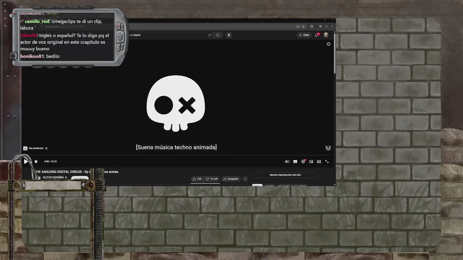Open Ver productos shopping button

point(33,148)
